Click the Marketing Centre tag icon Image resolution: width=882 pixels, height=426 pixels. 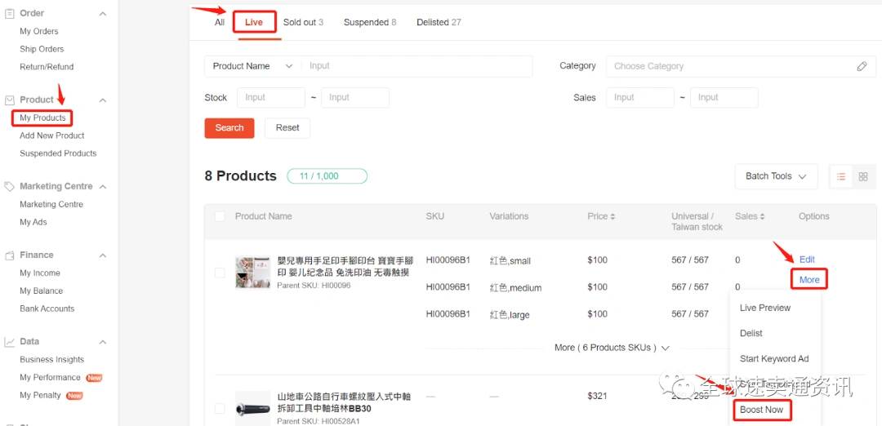coord(10,187)
